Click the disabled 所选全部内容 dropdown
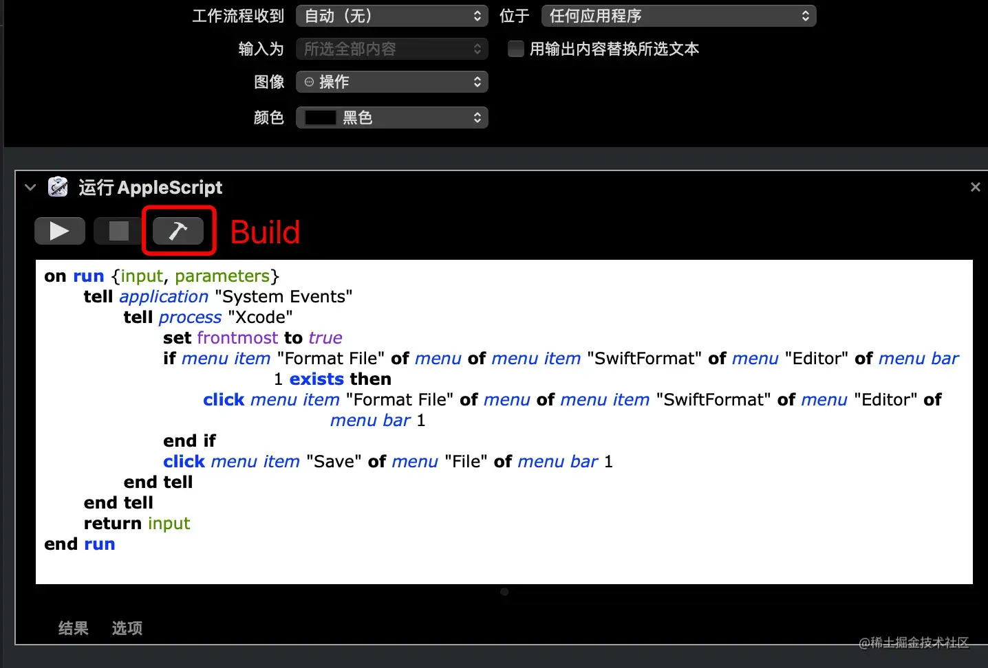 [x=391, y=49]
